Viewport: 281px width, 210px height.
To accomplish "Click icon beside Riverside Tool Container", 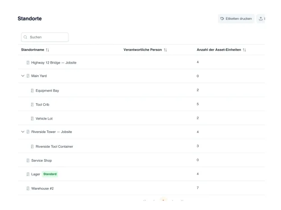I will tap(32, 146).
